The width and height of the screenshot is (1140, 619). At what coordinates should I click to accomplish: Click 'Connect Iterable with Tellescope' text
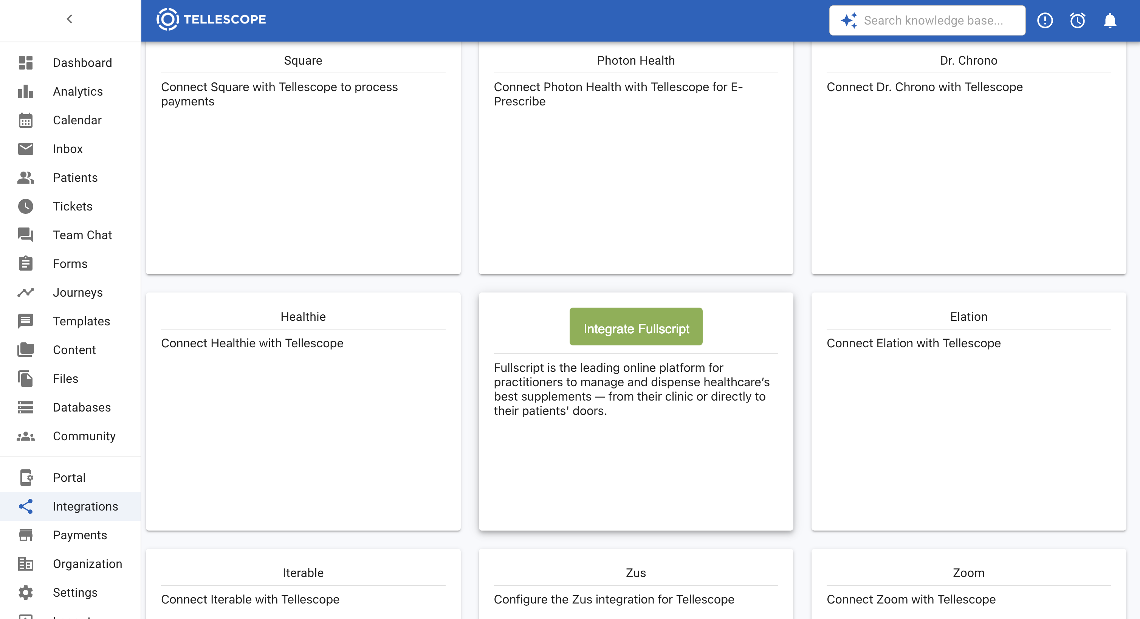click(x=250, y=599)
